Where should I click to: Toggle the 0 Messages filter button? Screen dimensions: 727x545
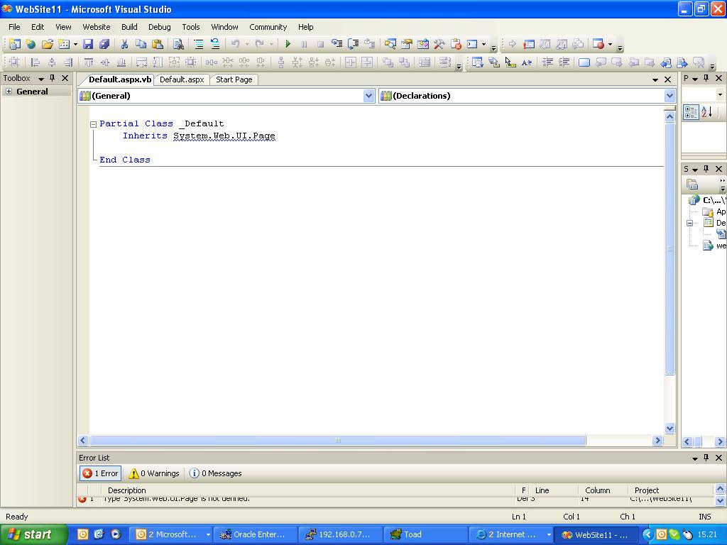pos(216,473)
